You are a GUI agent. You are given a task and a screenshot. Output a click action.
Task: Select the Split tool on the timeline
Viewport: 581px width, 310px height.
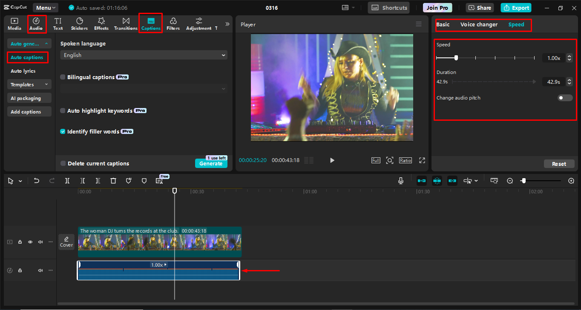(x=67, y=180)
